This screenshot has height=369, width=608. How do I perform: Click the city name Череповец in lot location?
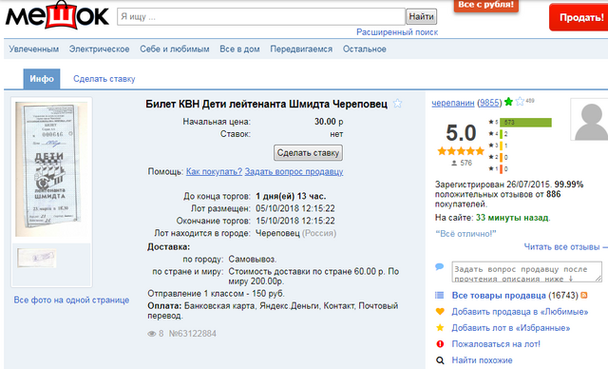[277, 233]
